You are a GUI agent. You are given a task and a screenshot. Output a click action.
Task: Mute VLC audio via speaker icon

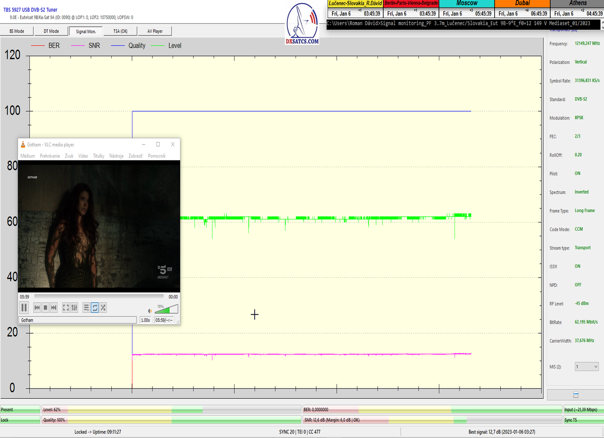point(149,311)
